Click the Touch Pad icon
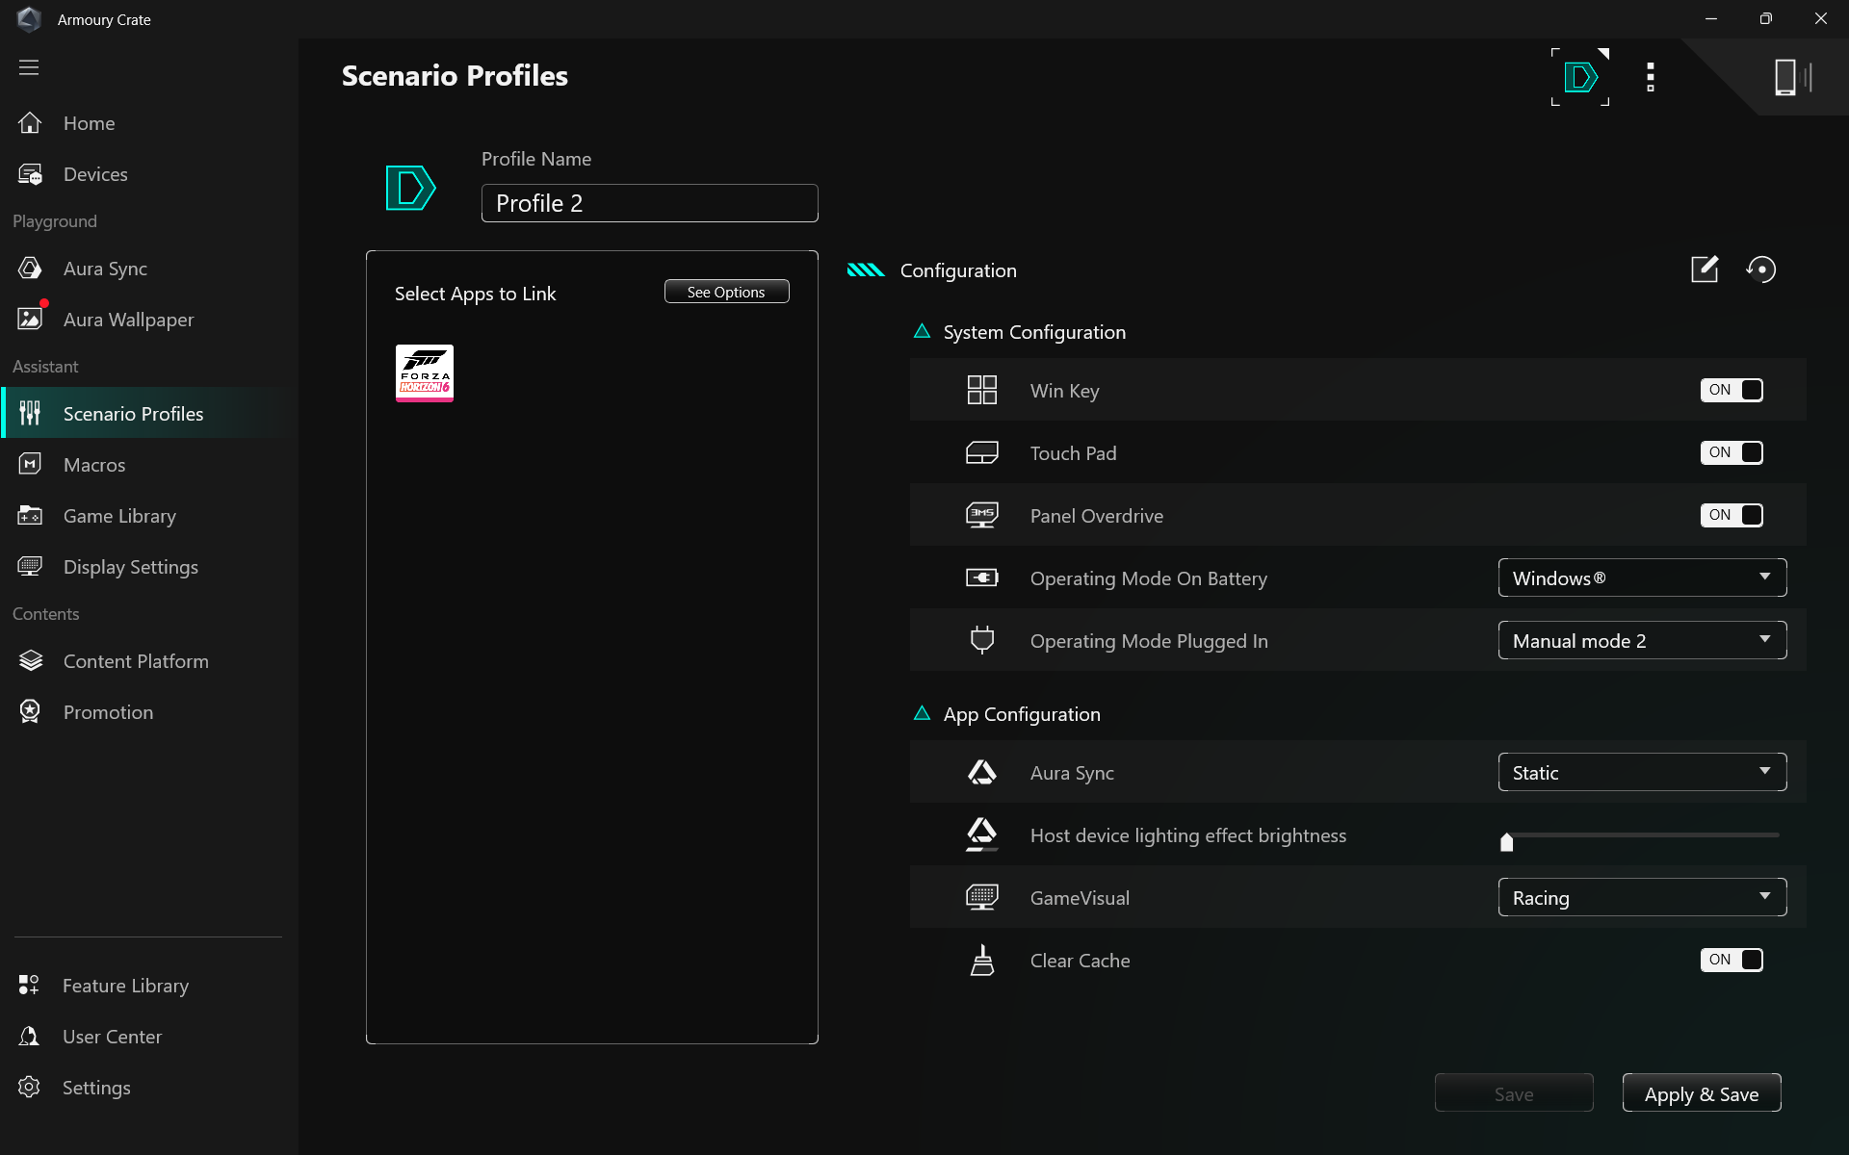Image resolution: width=1849 pixels, height=1155 pixels. point(982,452)
